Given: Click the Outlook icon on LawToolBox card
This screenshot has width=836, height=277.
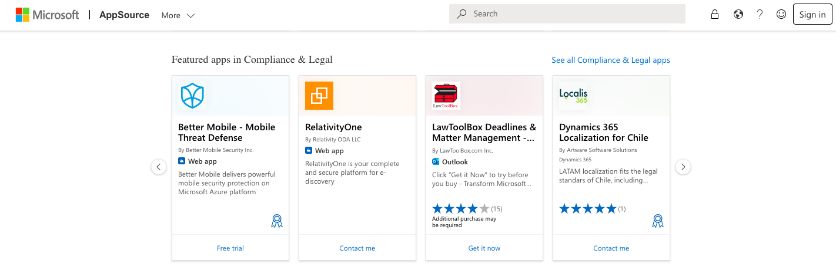Looking at the screenshot, I should tap(436, 161).
